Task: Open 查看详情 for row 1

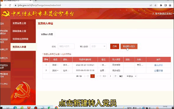Action: coord(158,65)
